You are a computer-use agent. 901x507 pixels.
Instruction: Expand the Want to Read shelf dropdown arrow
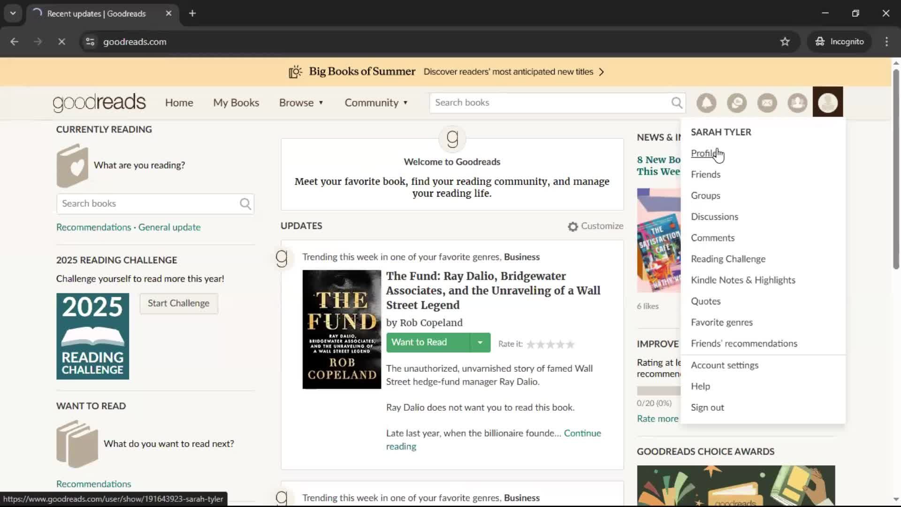480,343
